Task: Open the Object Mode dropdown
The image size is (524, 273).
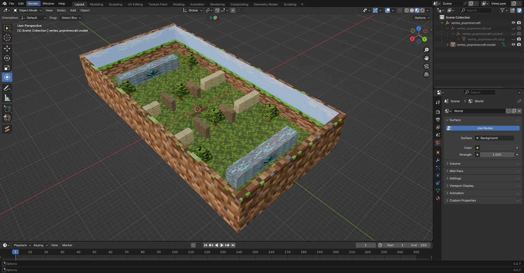Action: [x=28, y=10]
